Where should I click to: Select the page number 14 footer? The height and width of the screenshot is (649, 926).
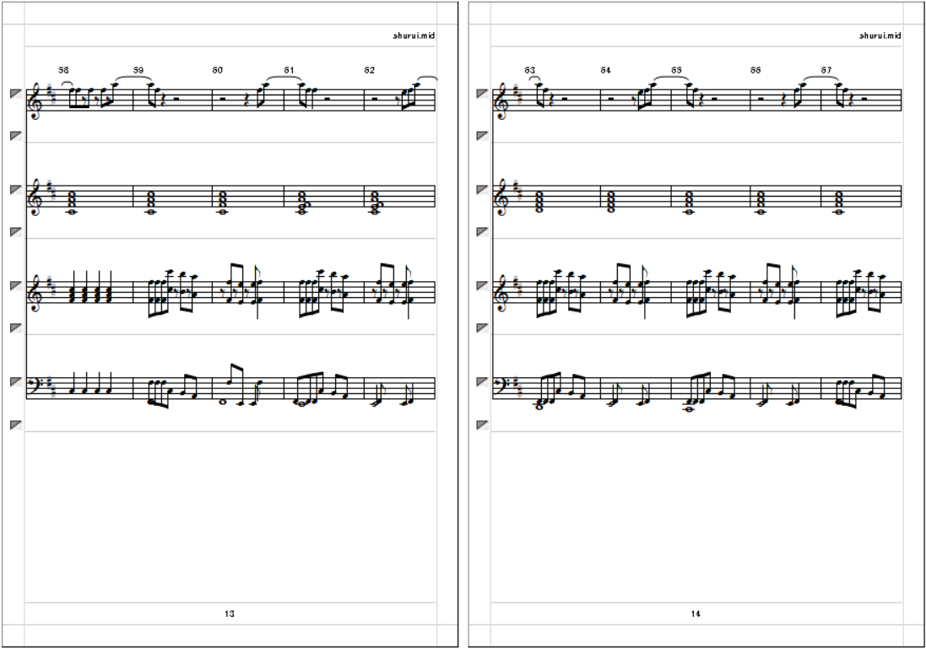point(696,614)
